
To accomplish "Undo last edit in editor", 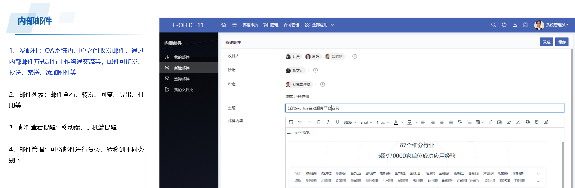I will (x=300, y=122).
